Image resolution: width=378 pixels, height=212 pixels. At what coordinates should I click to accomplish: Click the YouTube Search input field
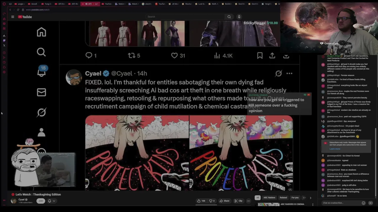pyautogui.click(x=185, y=17)
